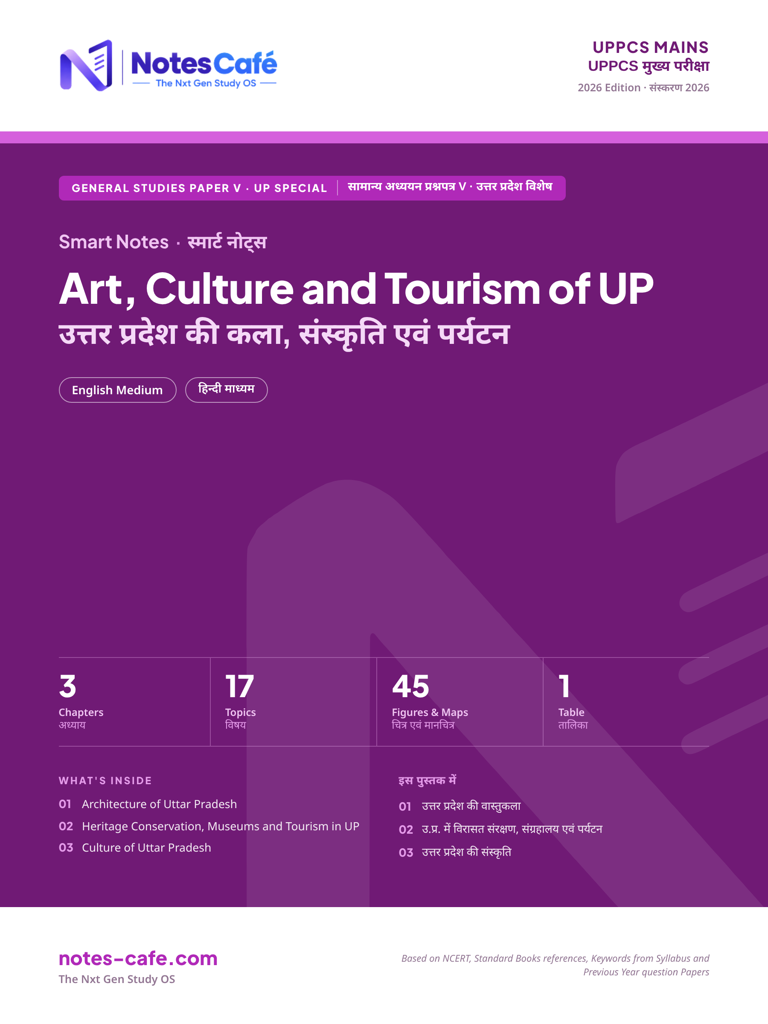
Task: Click 'GENERAL STUDIES PAPER V · UP SPECIAL' badge
Action: 200,189
